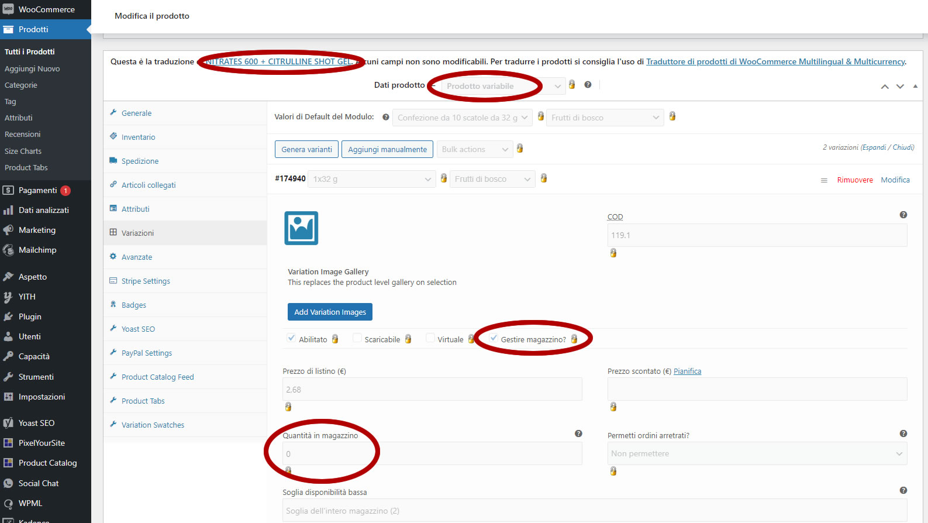Open the Non permettere backorders dropdown
Screen dimensions: 928x523
pyautogui.click(x=757, y=453)
